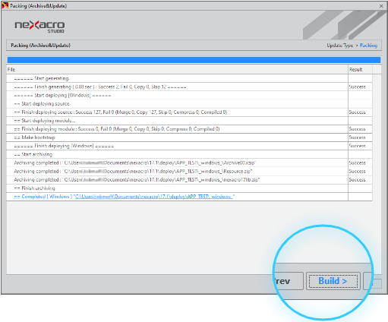Click the nexacro app icon in title bar
The image size is (388, 322).
(x=5, y=5)
